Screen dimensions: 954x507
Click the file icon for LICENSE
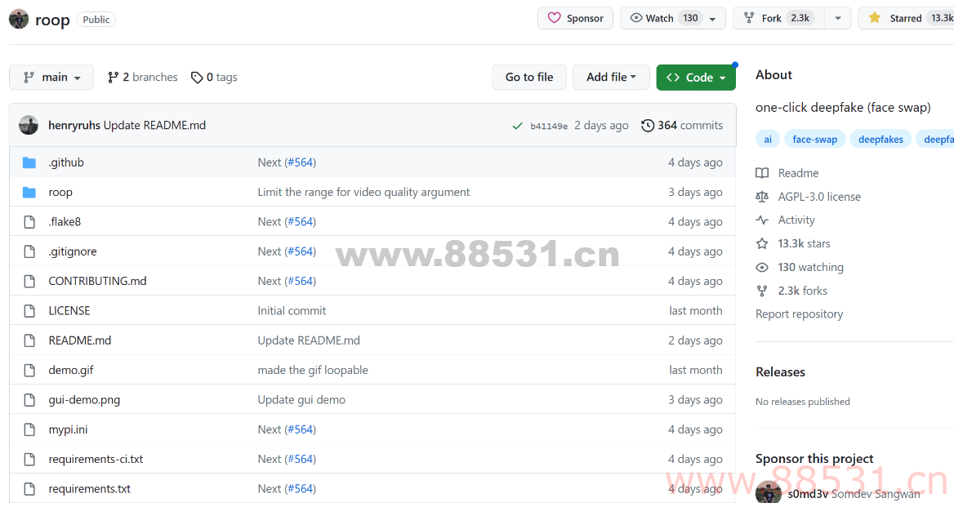(29, 310)
